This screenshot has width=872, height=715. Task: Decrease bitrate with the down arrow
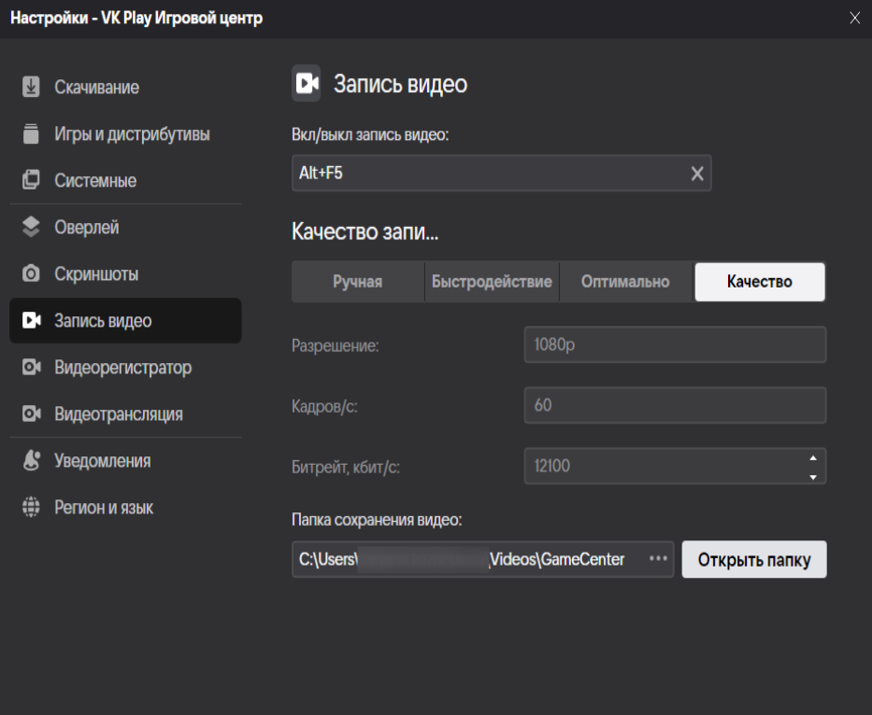[x=812, y=476]
